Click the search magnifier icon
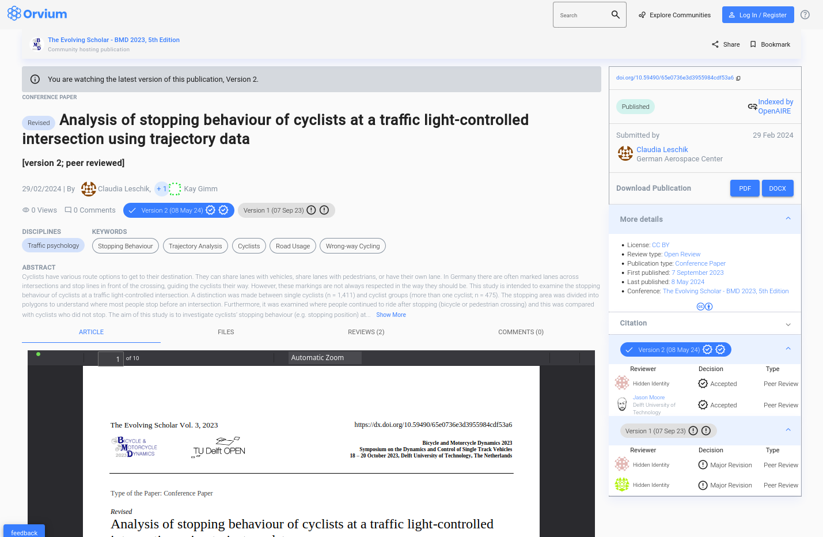This screenshot has width=823, height=537. [615, 15]
